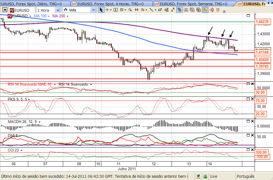273x180 pixels.
Task: Select the eraser tool
Action: click(160, 10)
